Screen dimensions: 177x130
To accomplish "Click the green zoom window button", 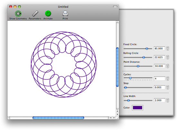I will click(19, 7).
